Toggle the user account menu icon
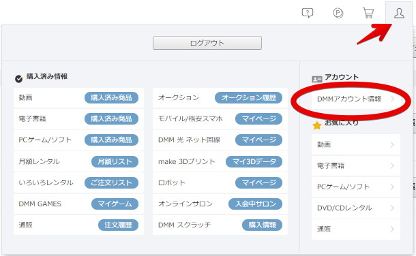Screen dimensions: 416x256 click(x=399, y=13)
